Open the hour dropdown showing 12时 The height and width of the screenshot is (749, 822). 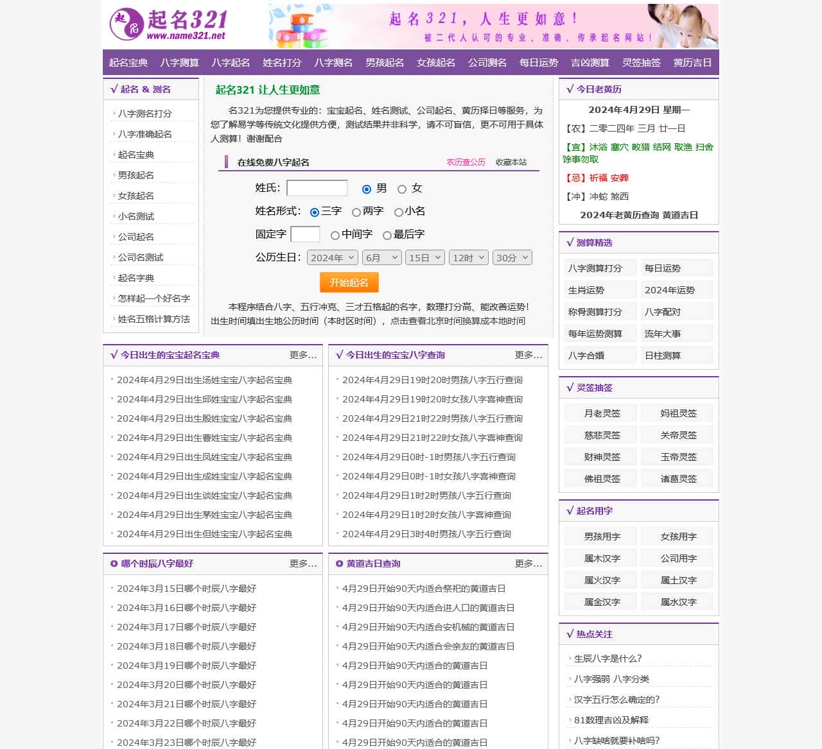pyautogui.click(x=468, y=257)
